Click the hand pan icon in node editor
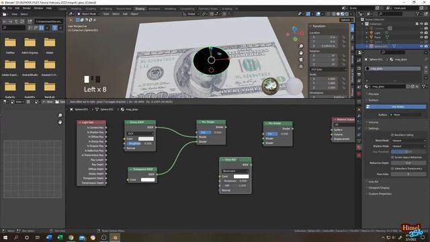 [x=60, y=122]
